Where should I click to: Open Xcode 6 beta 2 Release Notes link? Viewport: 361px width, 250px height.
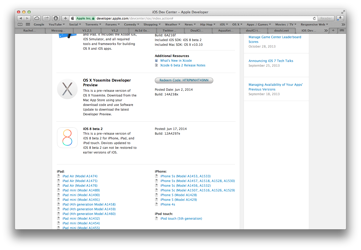(x=183, y=65)
